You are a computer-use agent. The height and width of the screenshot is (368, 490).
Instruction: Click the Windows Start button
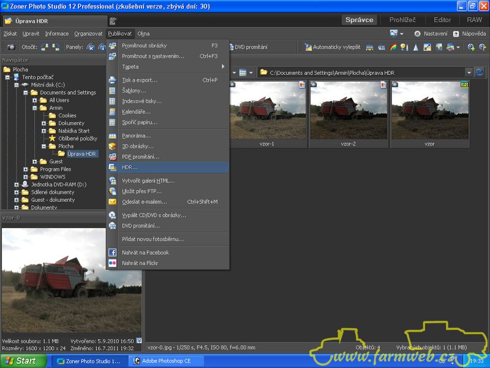tap(23, 361)
